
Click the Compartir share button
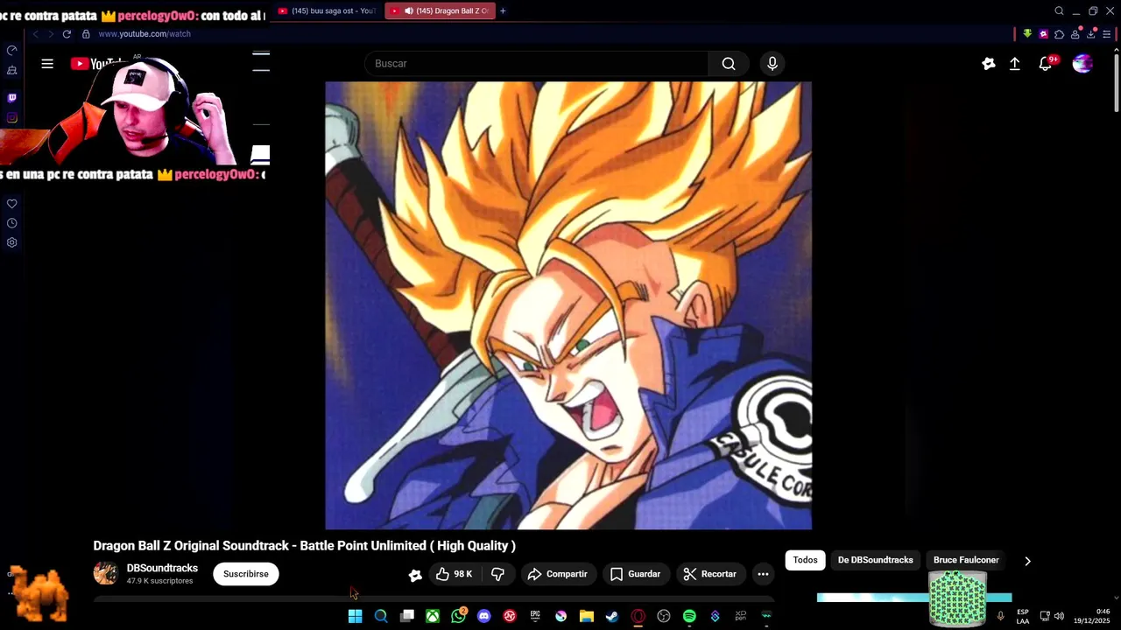pyautogui.click(x=557, y=574)
